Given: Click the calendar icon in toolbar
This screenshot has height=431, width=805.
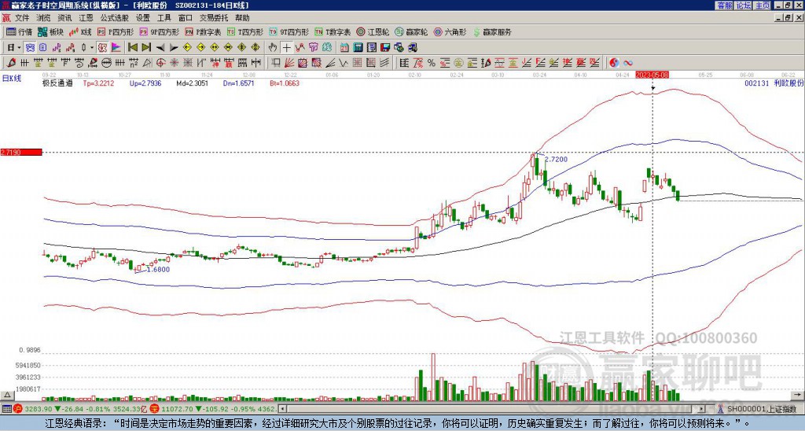Looking at the screenshot, I should [x=344, y=47].
